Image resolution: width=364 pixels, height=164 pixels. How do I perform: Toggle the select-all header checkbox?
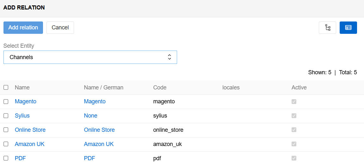tap(6, 88)
